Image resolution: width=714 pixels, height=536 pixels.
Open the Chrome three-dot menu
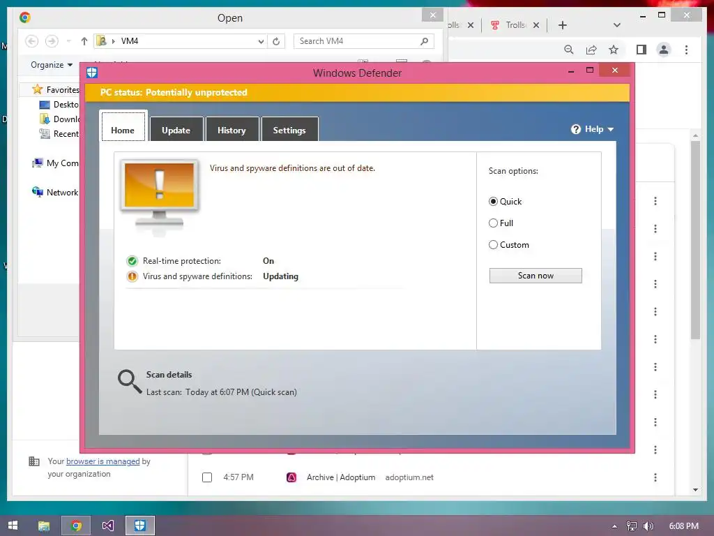pos(686,50)
